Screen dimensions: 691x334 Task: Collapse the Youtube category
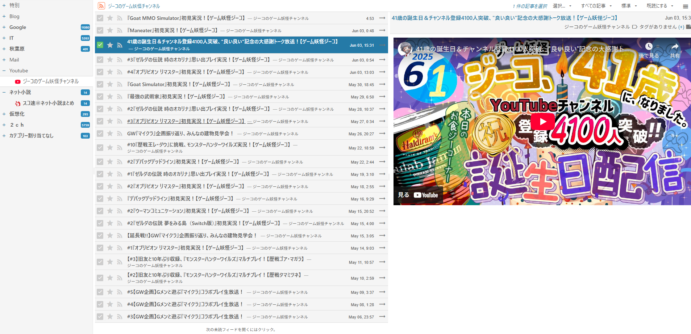coord(4,71)
